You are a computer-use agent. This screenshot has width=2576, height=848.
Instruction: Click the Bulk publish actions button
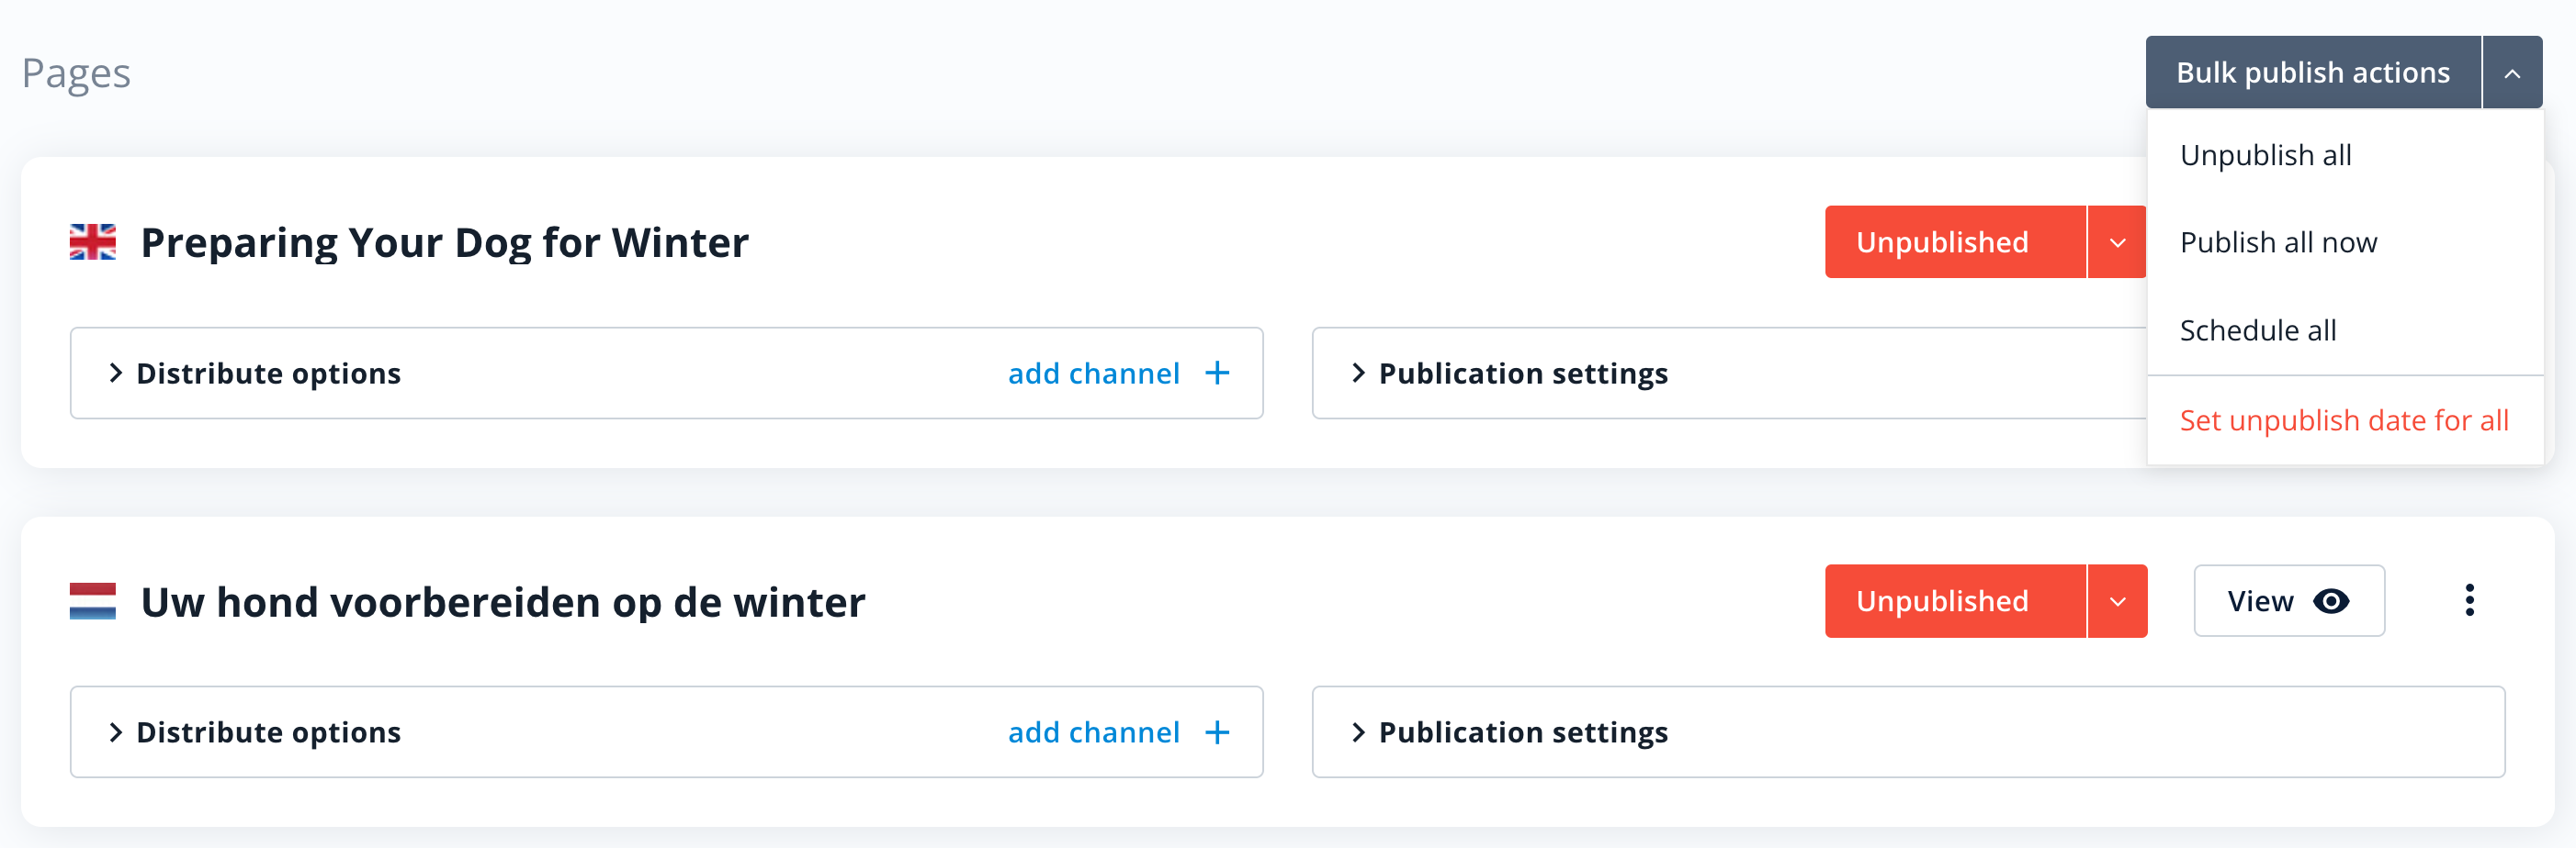(x=2312, y=73)
